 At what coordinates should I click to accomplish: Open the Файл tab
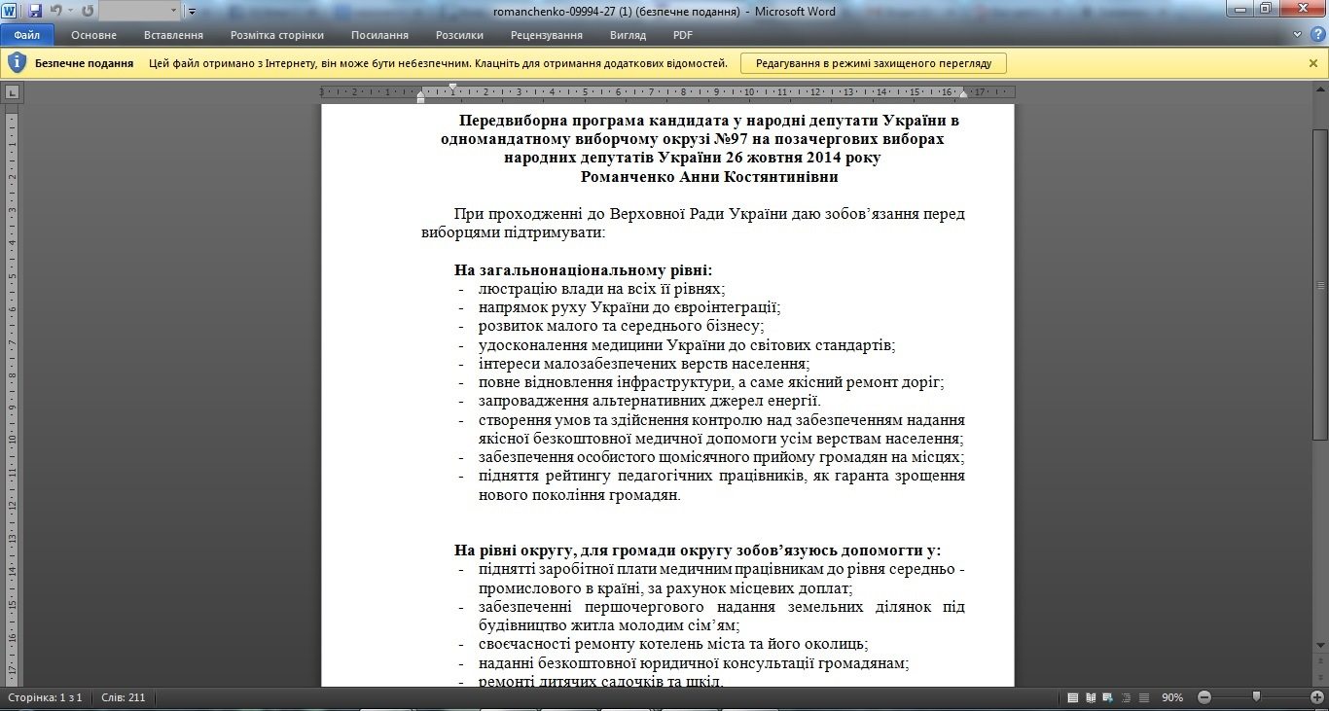tap(27, 35)
